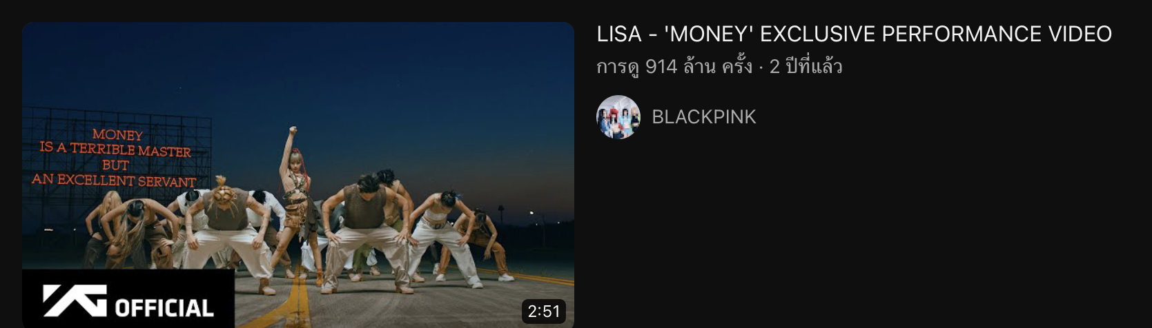The image size is (1152, 328).
Task: Click the '2 ปีที่แล้ว' upload age text
Action: click(x=806, y=67)
